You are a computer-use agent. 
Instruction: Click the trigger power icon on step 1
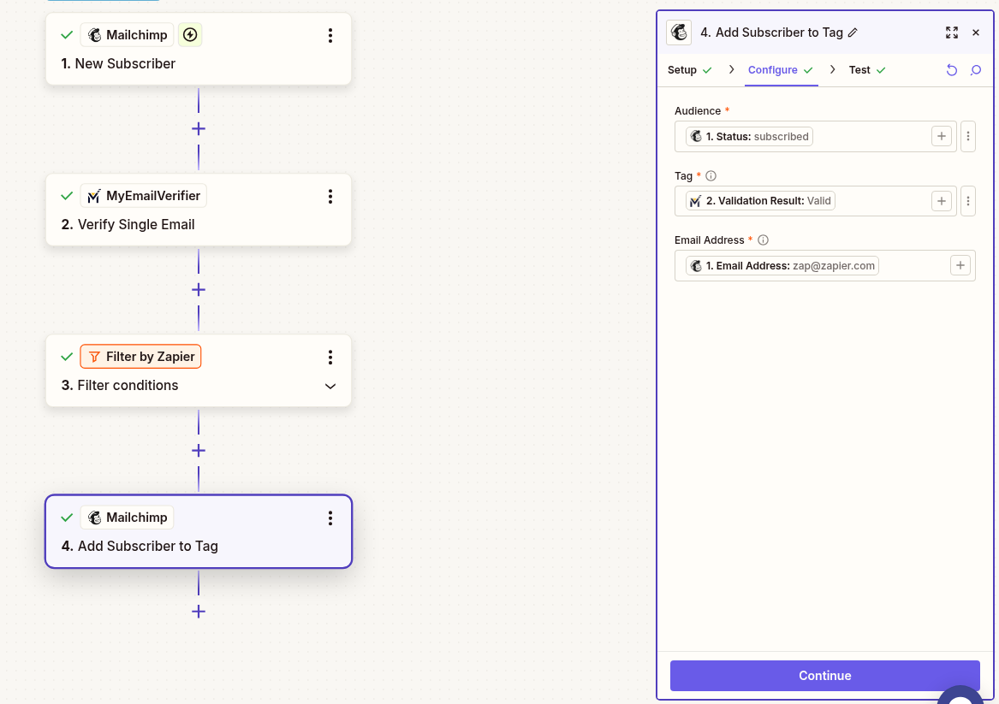(189, 35)
